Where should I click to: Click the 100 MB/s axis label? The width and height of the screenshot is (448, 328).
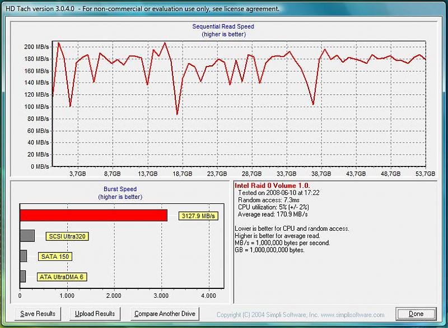[36, 107]
